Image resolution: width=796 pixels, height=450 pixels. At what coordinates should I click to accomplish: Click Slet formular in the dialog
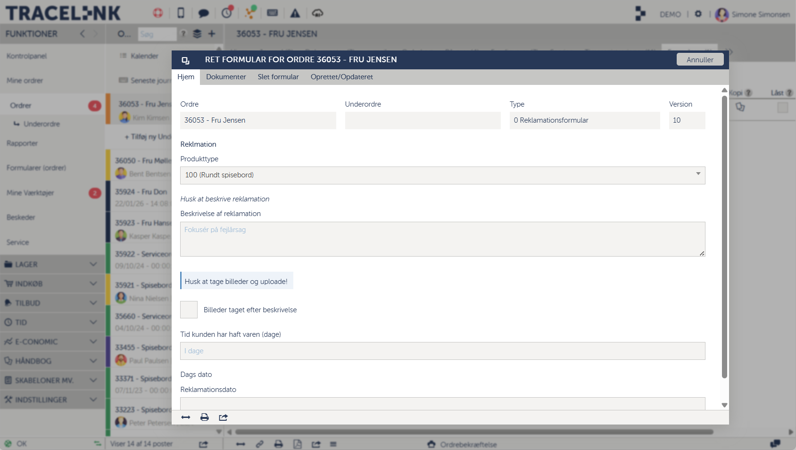click(x=278, y=77)
